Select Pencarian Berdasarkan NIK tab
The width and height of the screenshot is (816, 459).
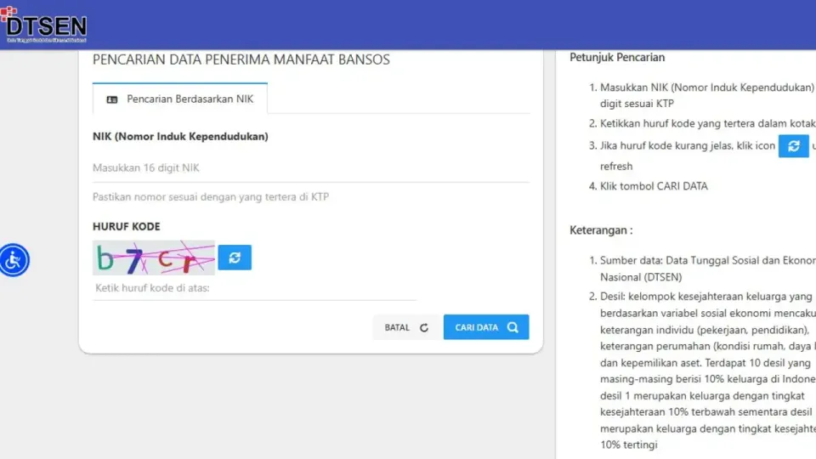pyautogui.click(x=180, y=99)
